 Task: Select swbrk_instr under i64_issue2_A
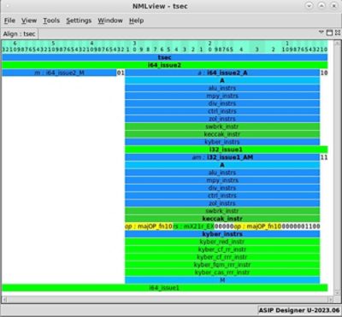[222, 126]
